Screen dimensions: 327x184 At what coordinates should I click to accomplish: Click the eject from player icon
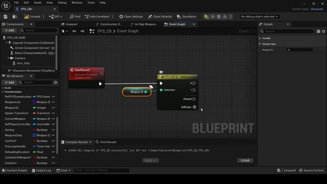225,16
